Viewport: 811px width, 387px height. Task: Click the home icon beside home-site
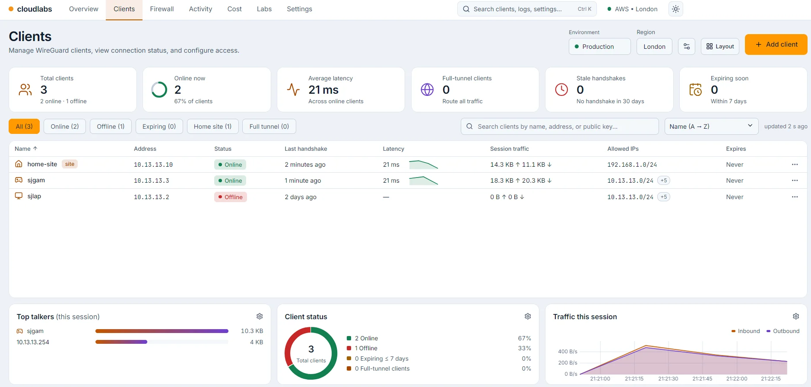(19, 164)
